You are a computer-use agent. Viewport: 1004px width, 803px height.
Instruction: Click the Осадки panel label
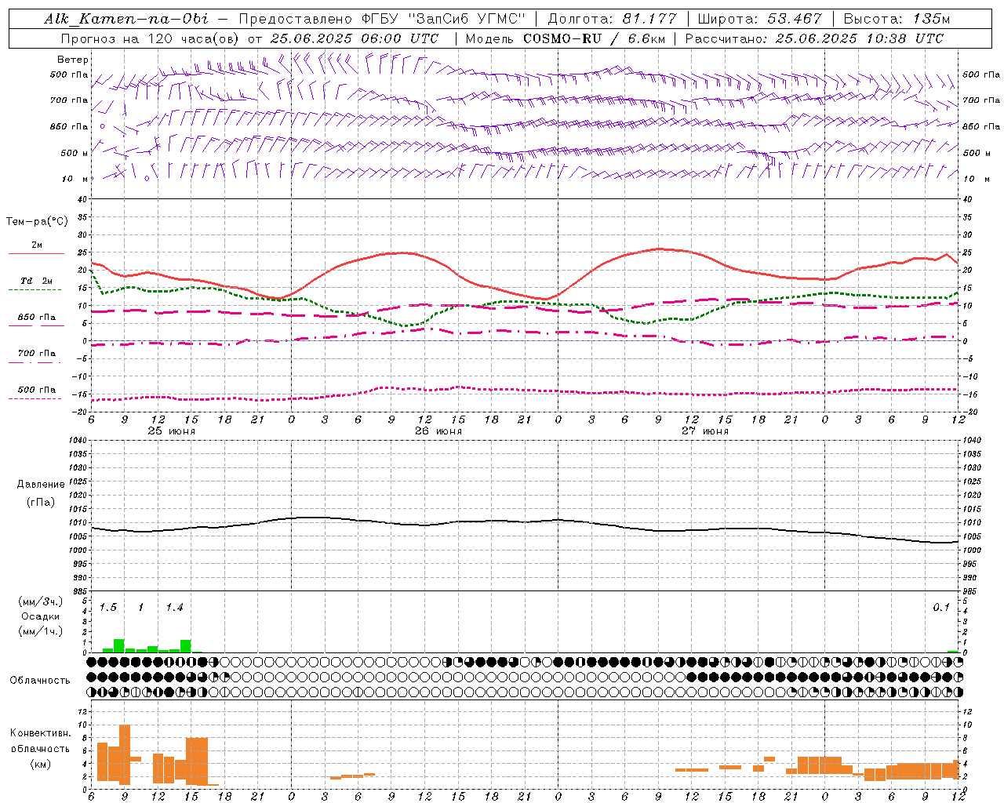(40, 616)
